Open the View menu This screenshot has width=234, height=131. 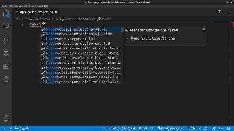pos(21,6)
